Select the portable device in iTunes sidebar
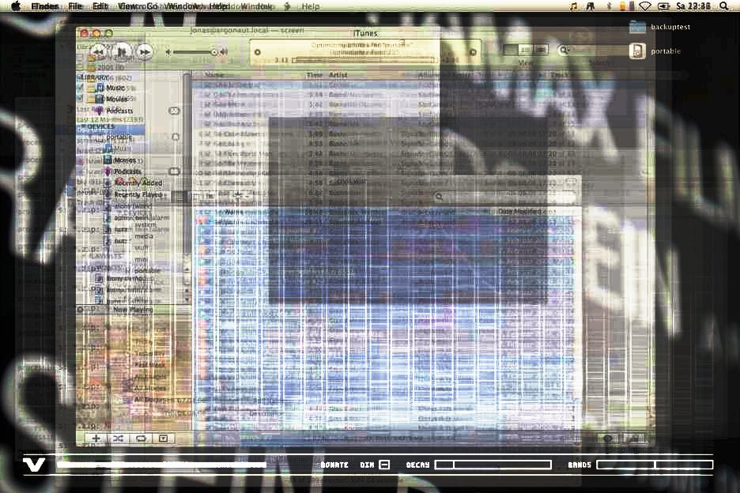 tap(119, 137)
